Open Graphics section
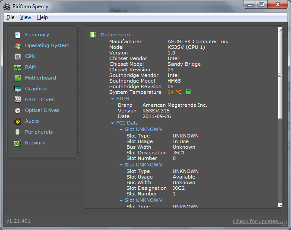The height and width of the screenshot is (230, 291). tap(36, 89)
